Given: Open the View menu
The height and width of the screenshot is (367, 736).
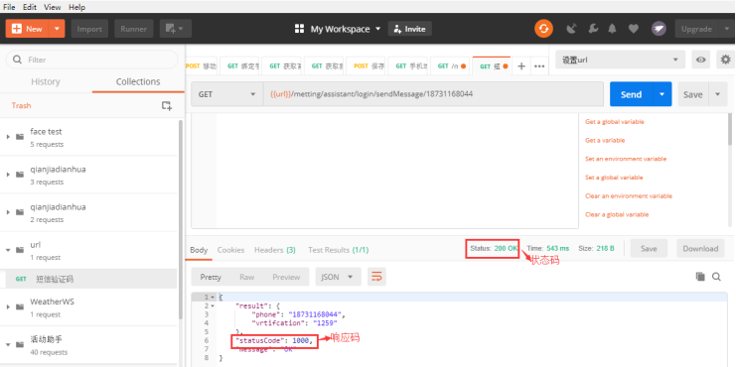Looking at the screenshot, I should (x=52, y=7).
